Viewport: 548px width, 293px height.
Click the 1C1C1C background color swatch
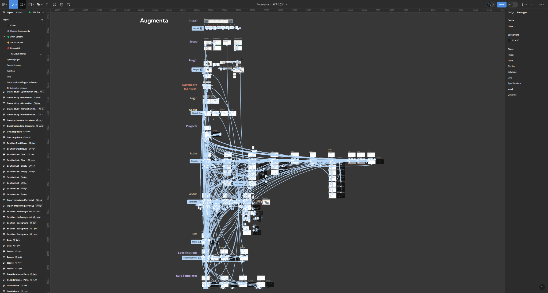509,41
